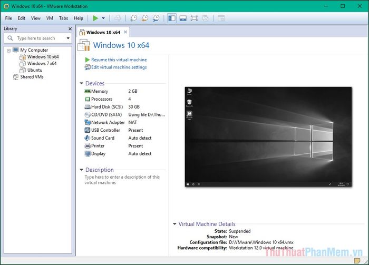The height and width of the screenshot is (265, 369).
Task: Click the configuration file path D:\VMware\Windows 10 x64.vmx
Action: coord(261,242)
